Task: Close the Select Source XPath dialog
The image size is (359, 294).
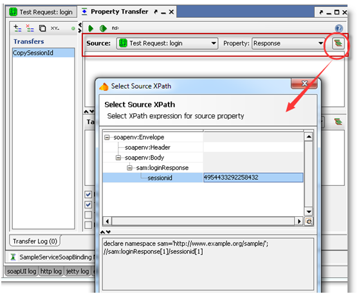Action: 304,84
